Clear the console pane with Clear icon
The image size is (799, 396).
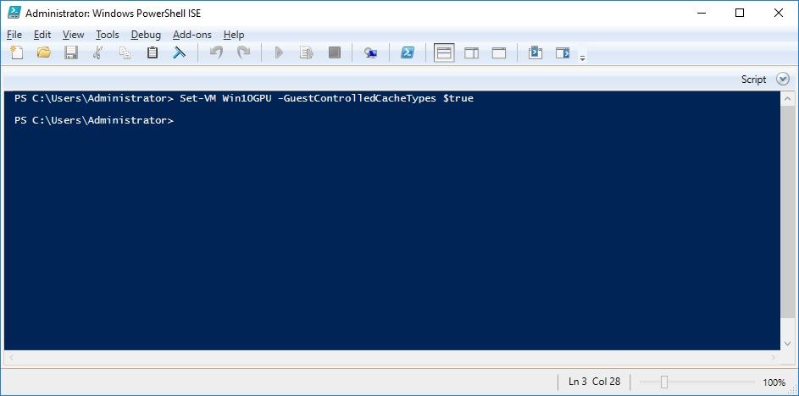[x=179, y=52]
